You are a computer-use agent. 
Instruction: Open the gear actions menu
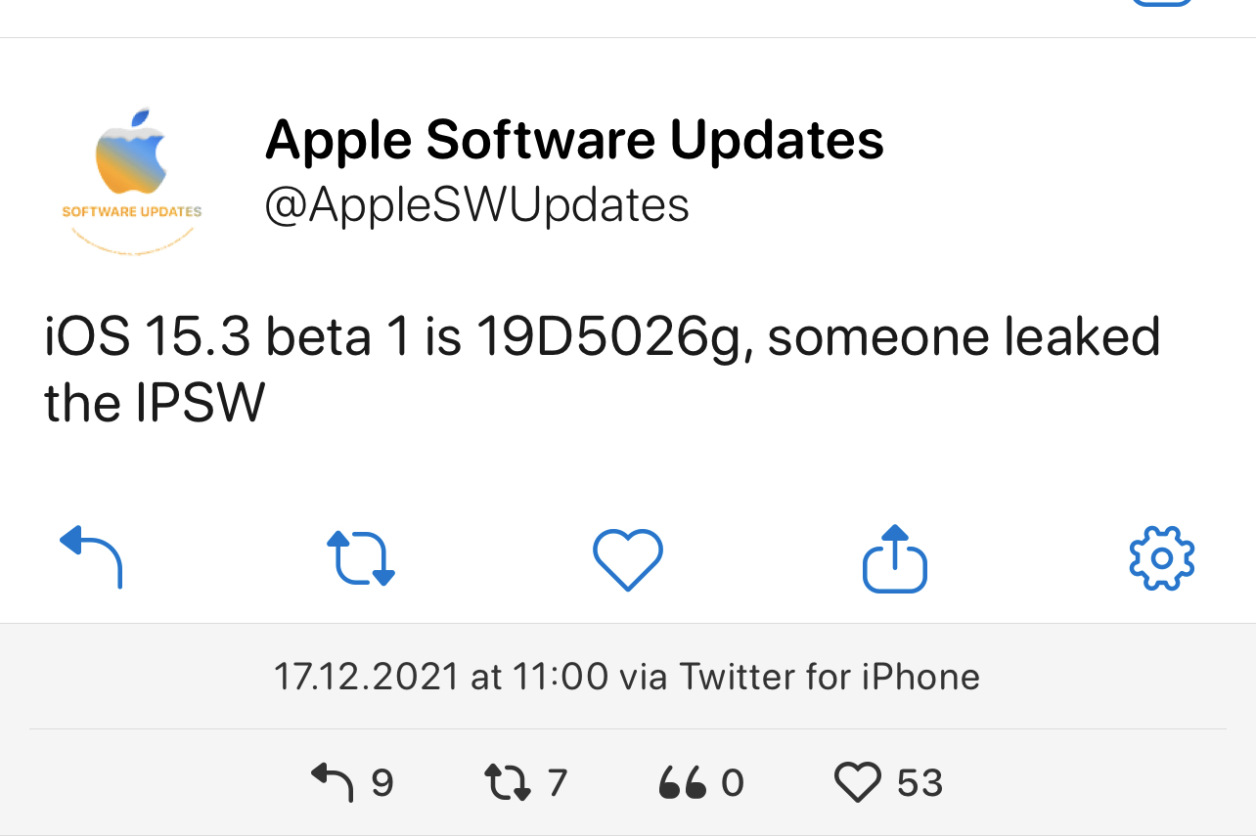tap(1161, 558)
